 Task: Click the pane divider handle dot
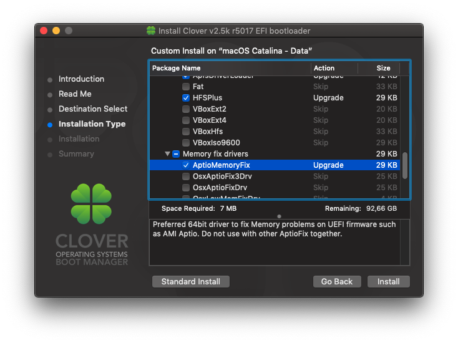click(280, 216)
